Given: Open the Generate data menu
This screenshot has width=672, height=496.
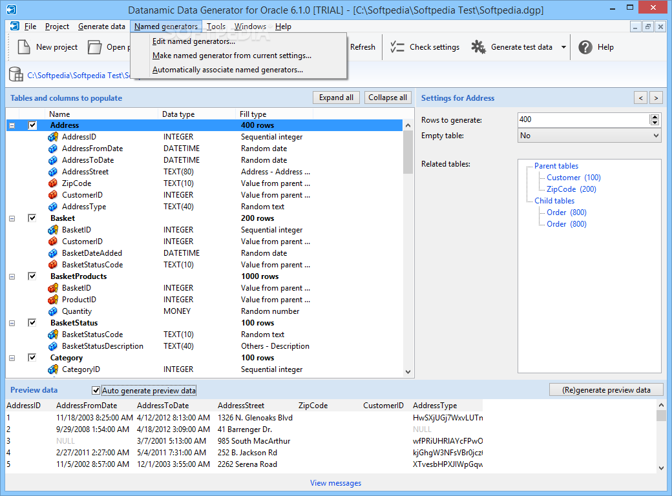Looking at the screenshot, I should (101, 26).
